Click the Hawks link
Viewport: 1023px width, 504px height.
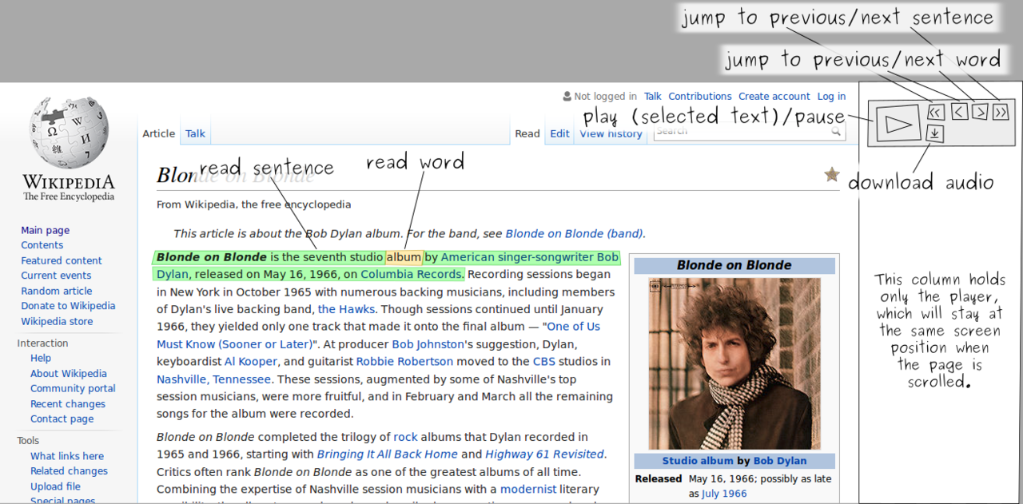(346, 309)
